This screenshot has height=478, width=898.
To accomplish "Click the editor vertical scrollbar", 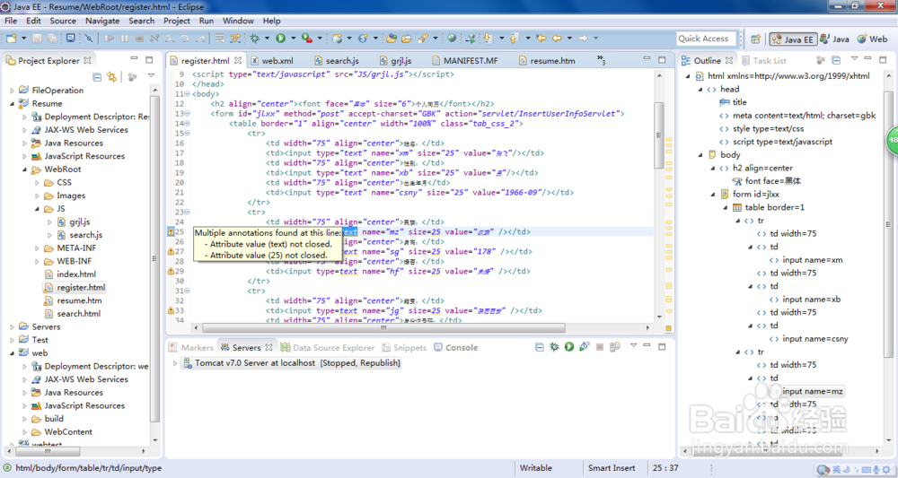I will (659, 135).
